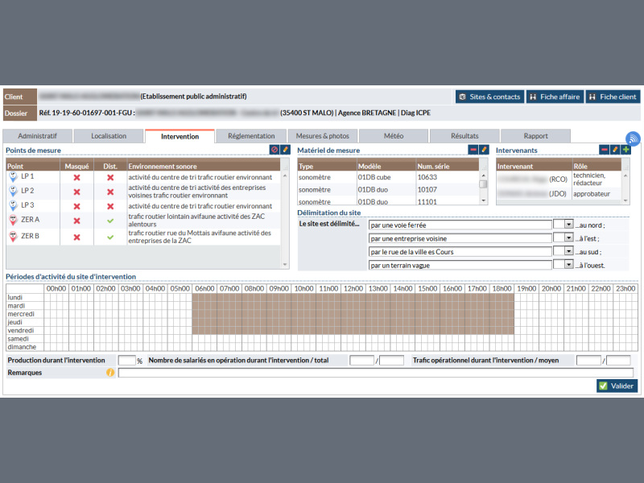This screenshot has width=644, height=483.
Task: Click the 'par le rue de la ville es Cours' field
Action: 460,252
